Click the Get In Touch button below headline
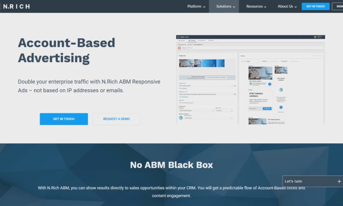This screenshot has width=343, height=206. click(64, 119)
